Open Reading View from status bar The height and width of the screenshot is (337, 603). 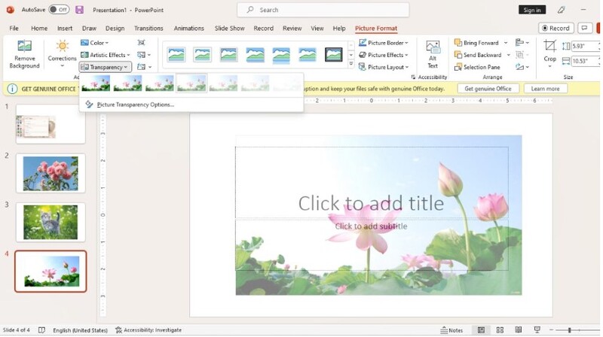coord(518,330)
